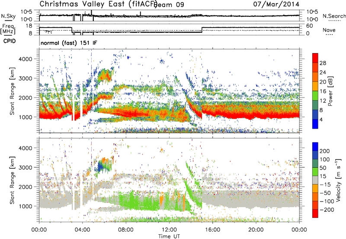346x239 pixels.
Task: Click the date '07/Mar/2014'
Action: [x=276, y=4]
